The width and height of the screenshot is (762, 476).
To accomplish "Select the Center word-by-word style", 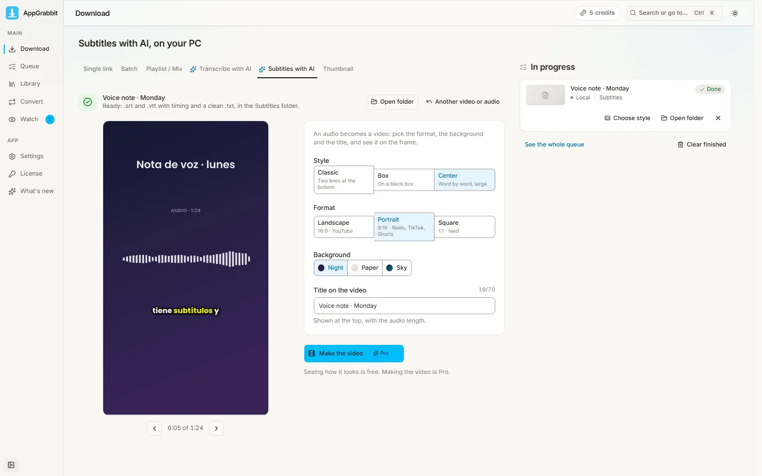I will pyautogui.click(x=465, y=180).
